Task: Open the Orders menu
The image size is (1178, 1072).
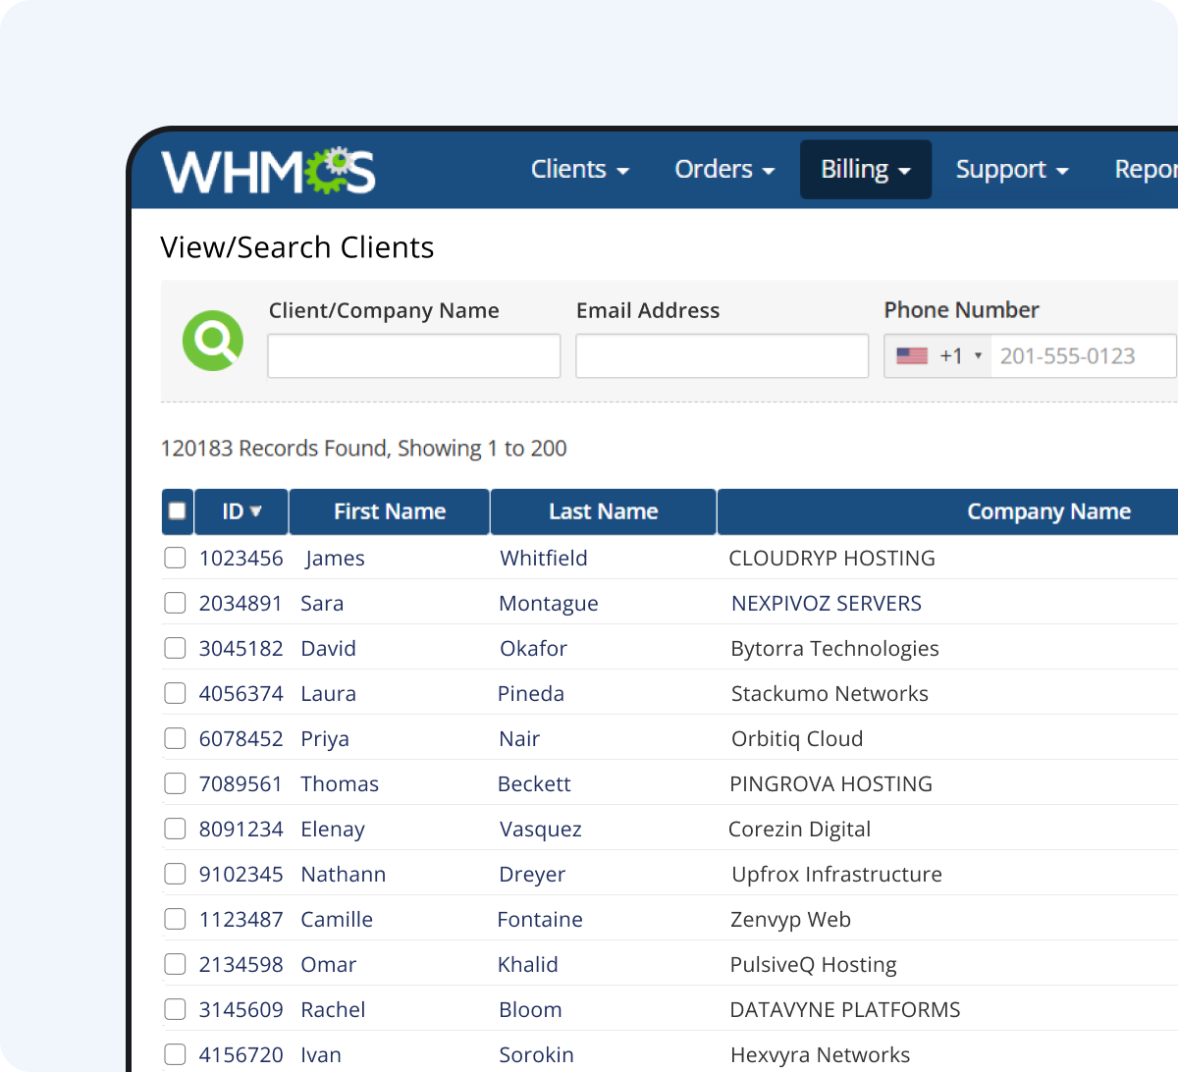Action: click(x=724, y=169)
